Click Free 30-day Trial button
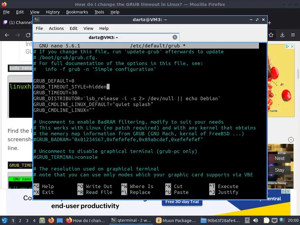 point(182,202)
